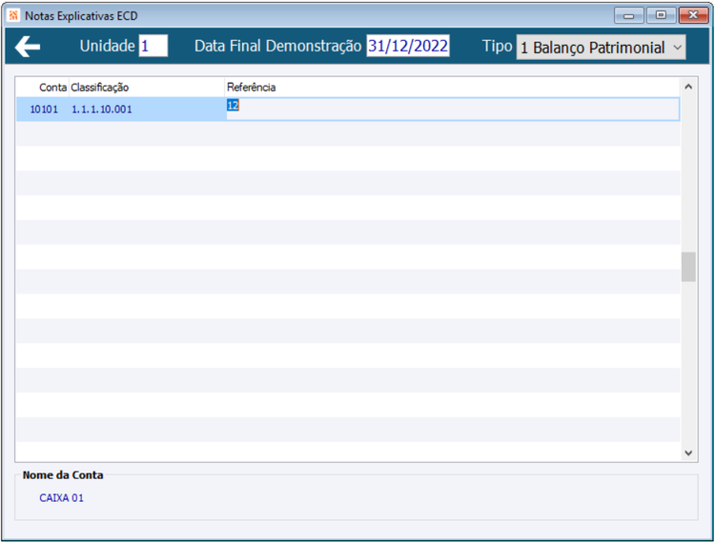715x542 pixels.
Task: Click the orange app icon in title bar
Action: point(13,15)
